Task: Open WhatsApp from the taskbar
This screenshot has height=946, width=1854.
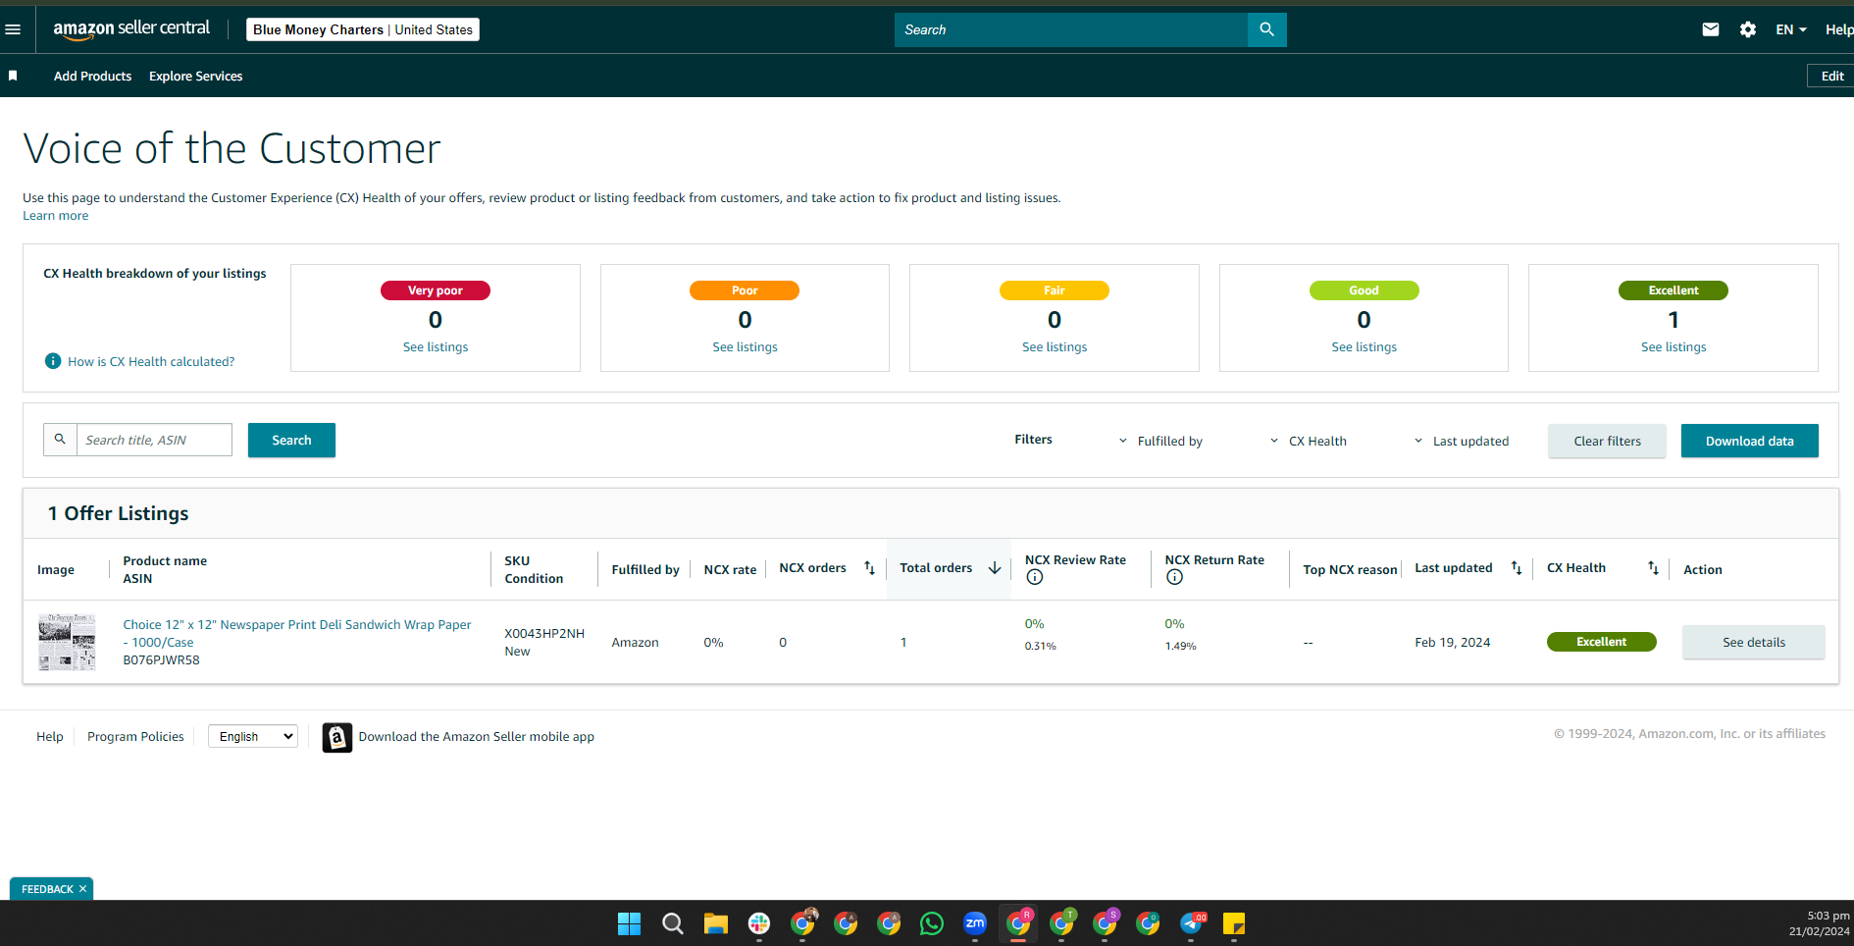Action: [x=931, y=923]
